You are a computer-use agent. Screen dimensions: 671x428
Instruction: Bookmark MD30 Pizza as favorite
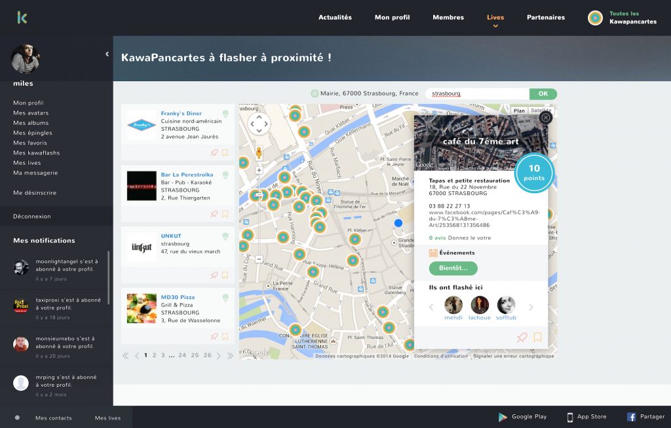tap(225, 336)
